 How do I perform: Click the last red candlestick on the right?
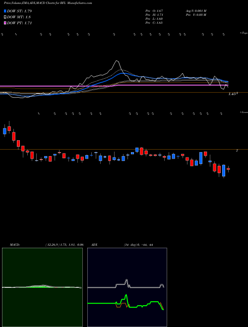(228, 169)
